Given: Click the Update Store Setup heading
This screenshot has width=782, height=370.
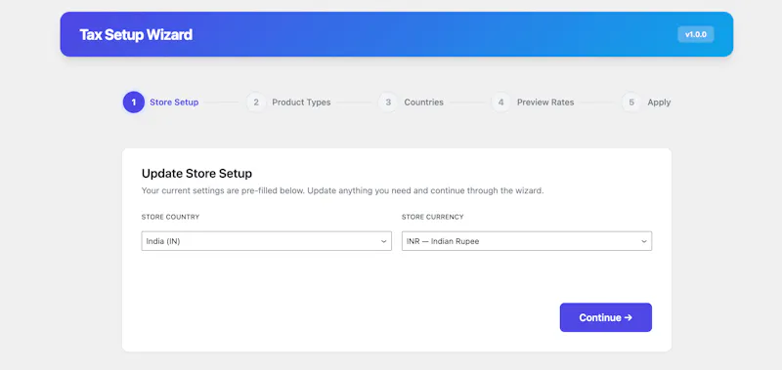Looking at the screenshot, I should [197, 174].
